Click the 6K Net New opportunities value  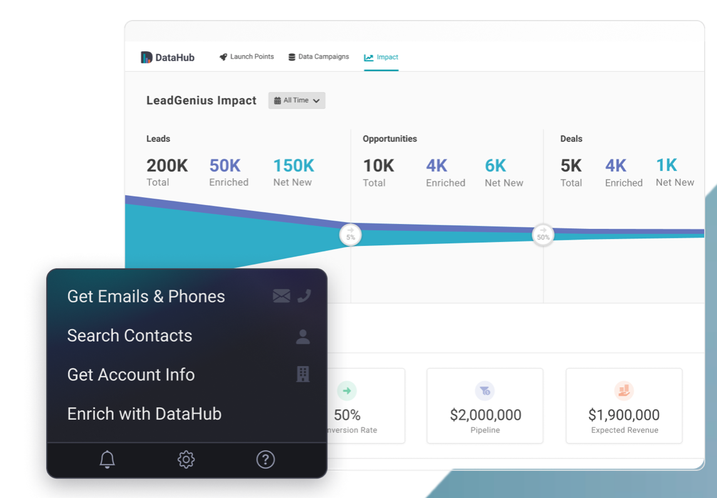tap(496, 166)
